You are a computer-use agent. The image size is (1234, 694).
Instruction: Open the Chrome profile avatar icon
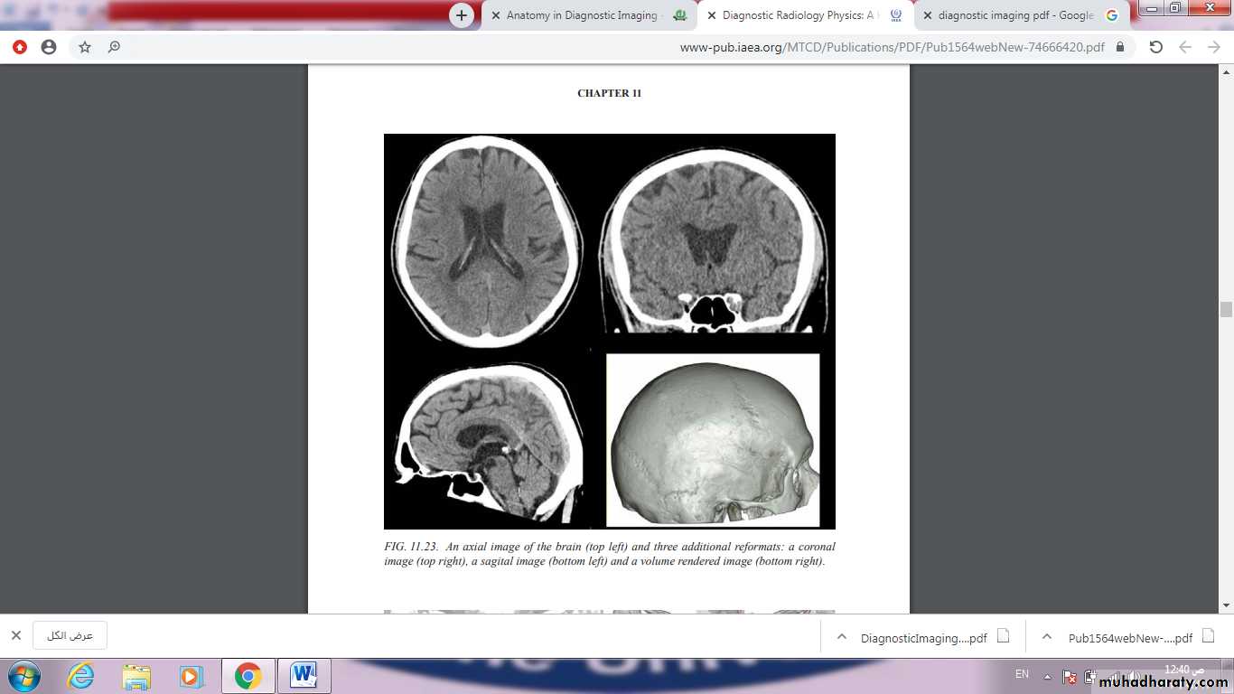point(49,47)
